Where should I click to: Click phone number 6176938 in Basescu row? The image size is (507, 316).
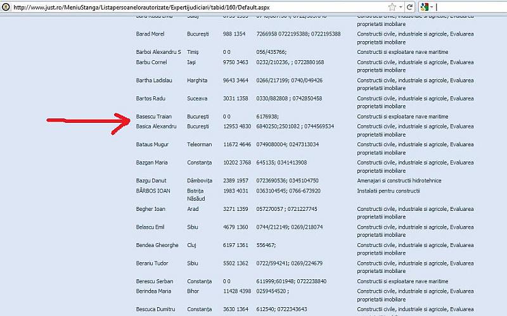(267, 117)
